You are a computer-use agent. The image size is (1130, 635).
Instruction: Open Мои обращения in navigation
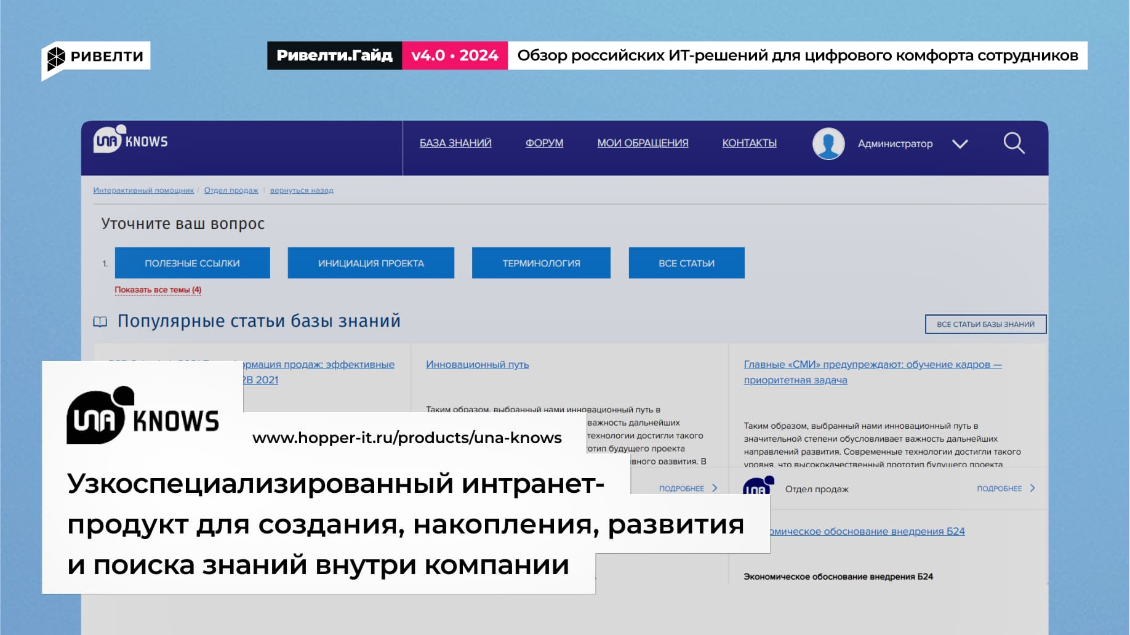[643, 143]
